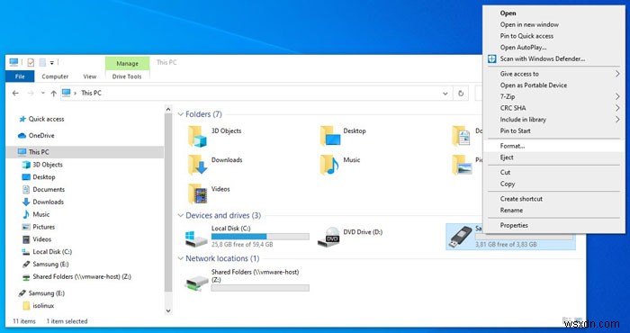Select the Shared Folders network drive icon
This screenshot has height=333, width=630.
(196, 283)
